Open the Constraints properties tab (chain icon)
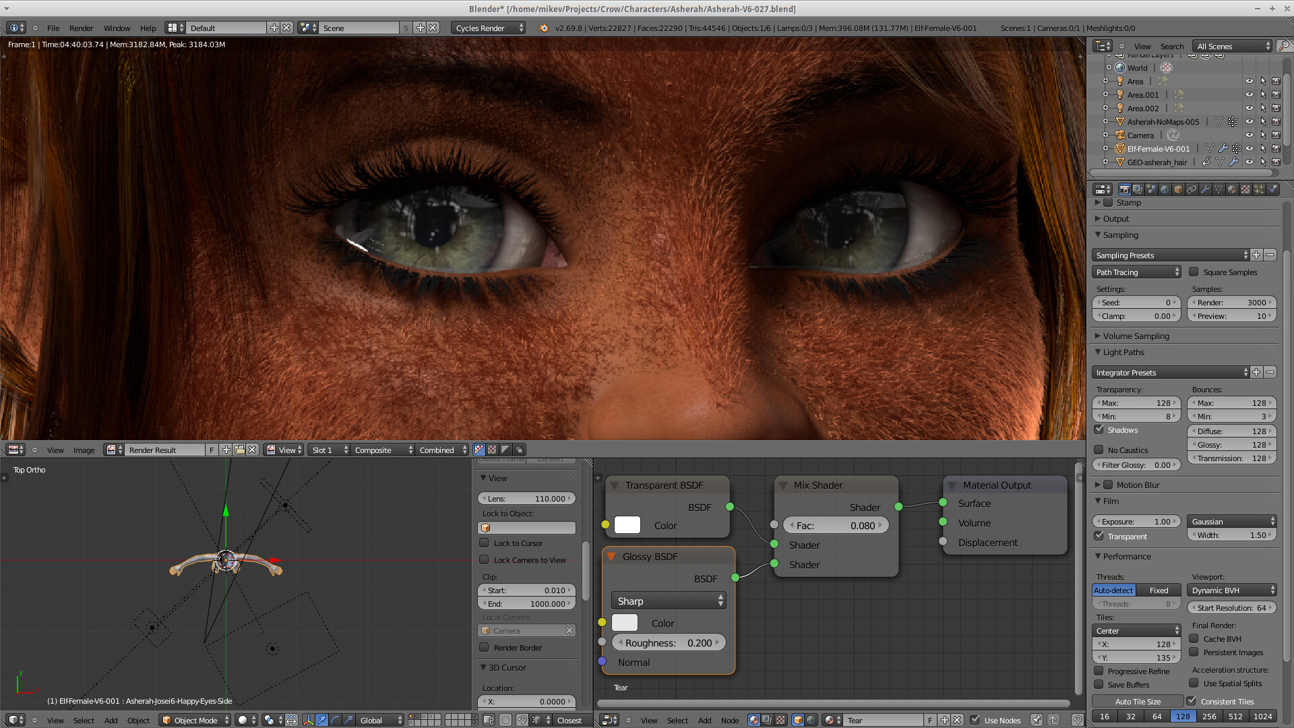This screenshot has width=1294, height=728. (1192, 189)
